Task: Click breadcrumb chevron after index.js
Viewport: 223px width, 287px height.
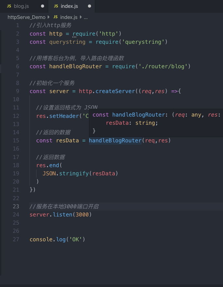Action: point(81,17)
